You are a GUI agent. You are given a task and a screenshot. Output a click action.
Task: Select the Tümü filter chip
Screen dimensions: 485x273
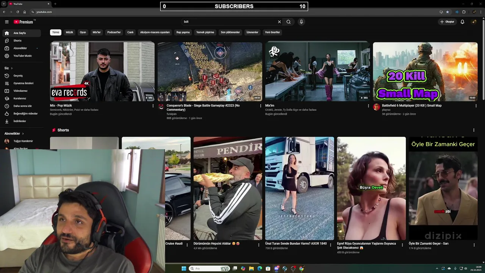click(56, 32)
